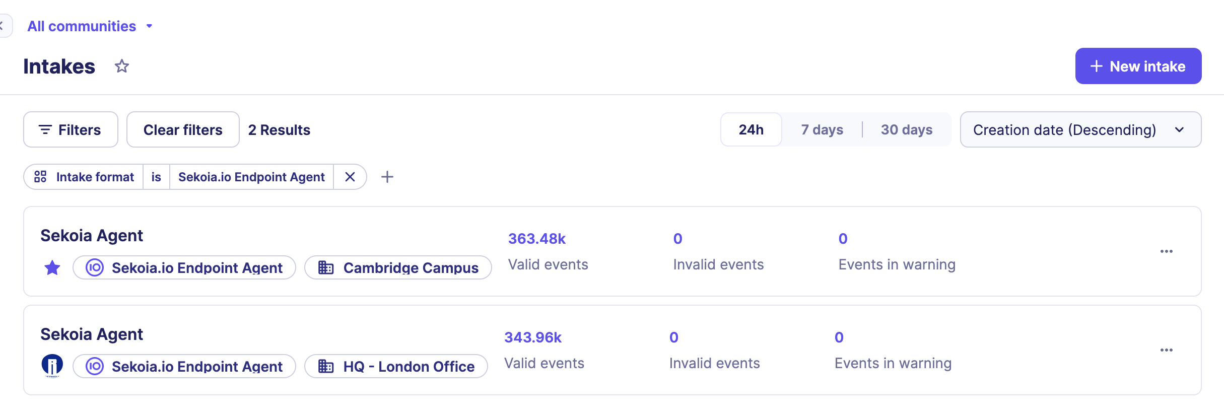Click the Intake format grid icon

[40, 177]
